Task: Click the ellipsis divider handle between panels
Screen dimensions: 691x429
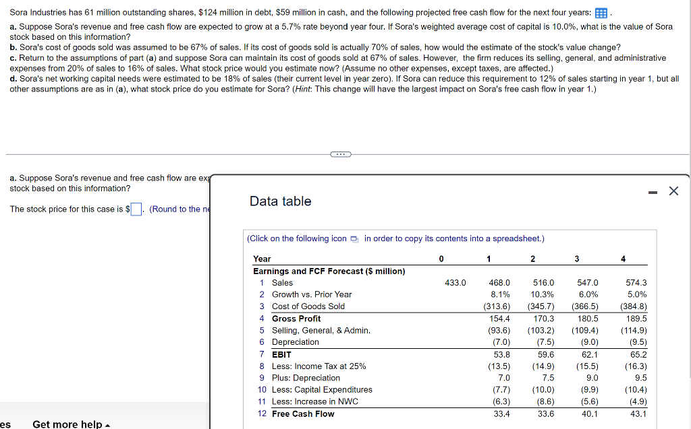Action: (x=341, y=154)
